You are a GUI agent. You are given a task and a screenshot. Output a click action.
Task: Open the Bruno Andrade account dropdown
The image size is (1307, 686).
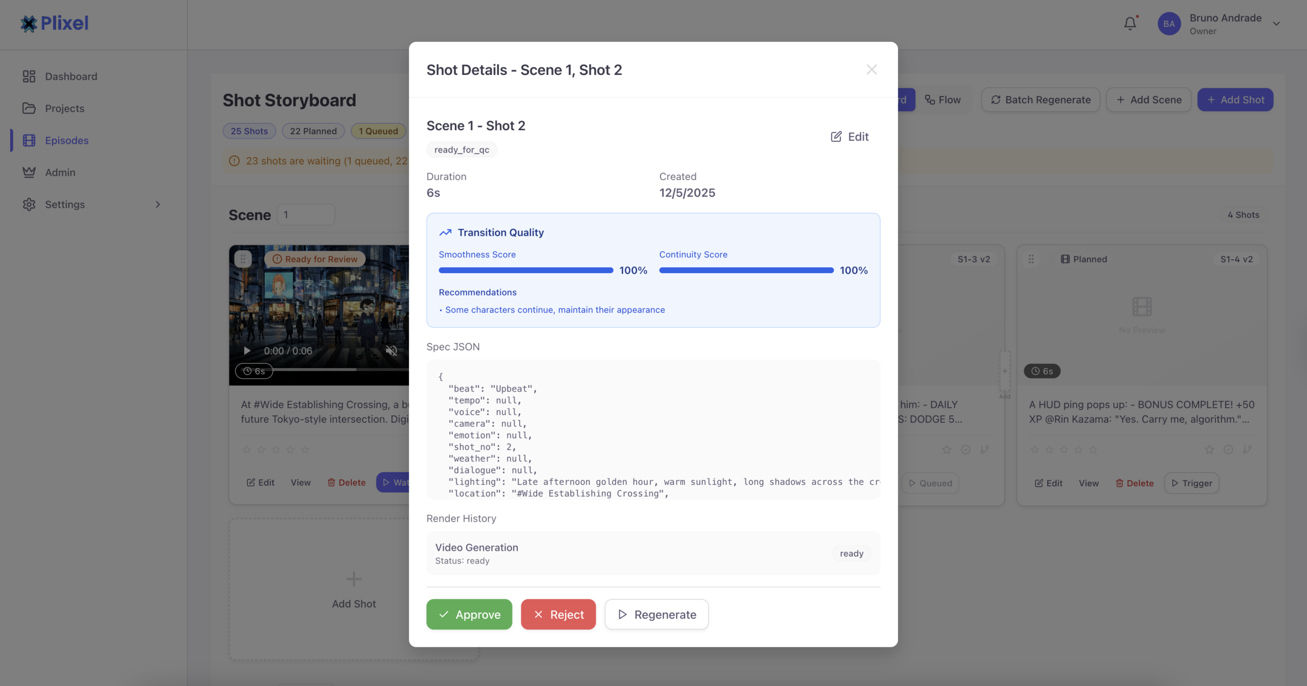pos(1276,23)
